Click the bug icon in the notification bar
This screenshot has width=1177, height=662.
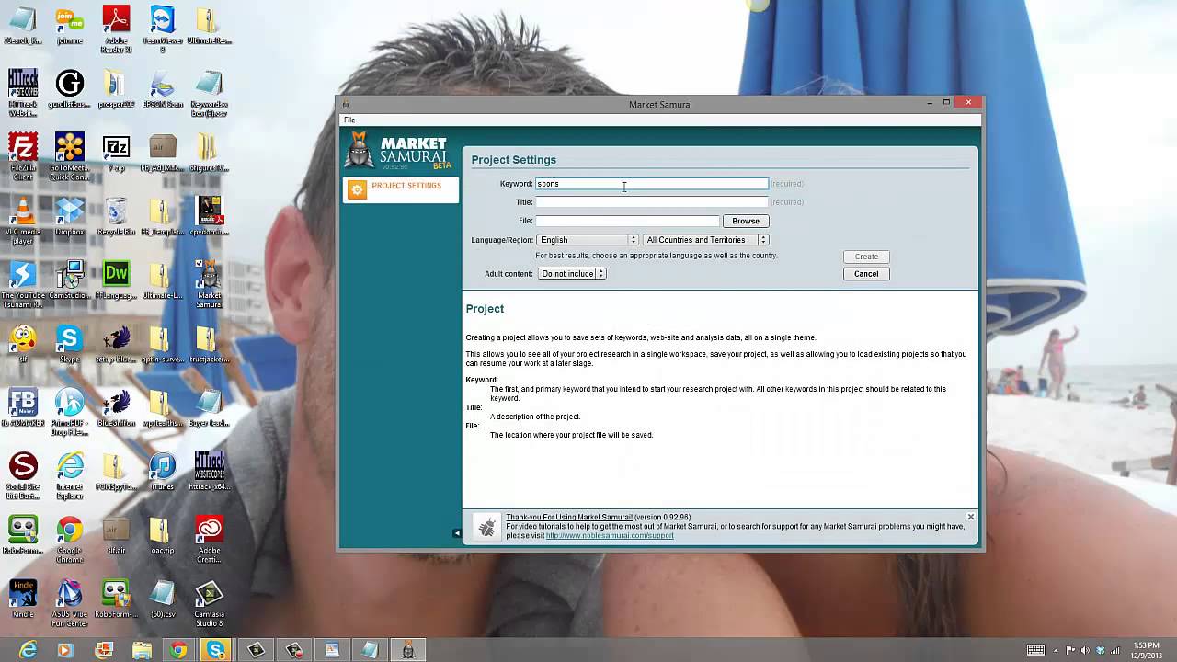tap(487, 527)
